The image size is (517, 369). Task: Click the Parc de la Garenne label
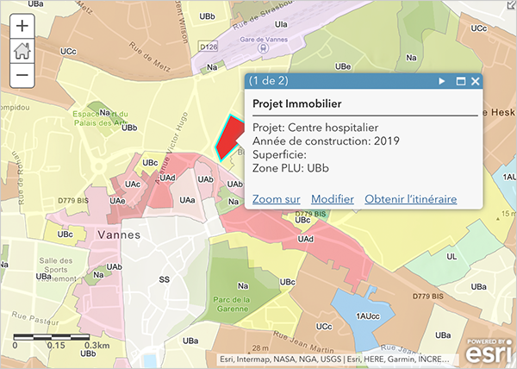[232, 304]
